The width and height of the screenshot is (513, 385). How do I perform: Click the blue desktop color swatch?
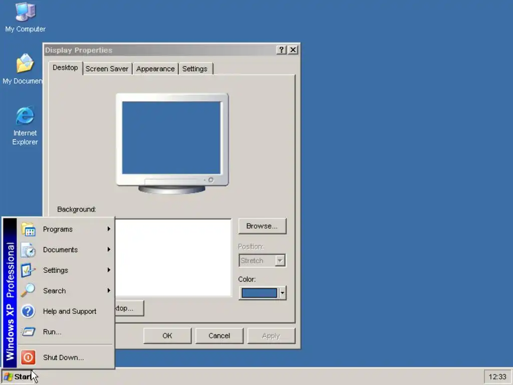pyautogui.click(x=259, y=293)
